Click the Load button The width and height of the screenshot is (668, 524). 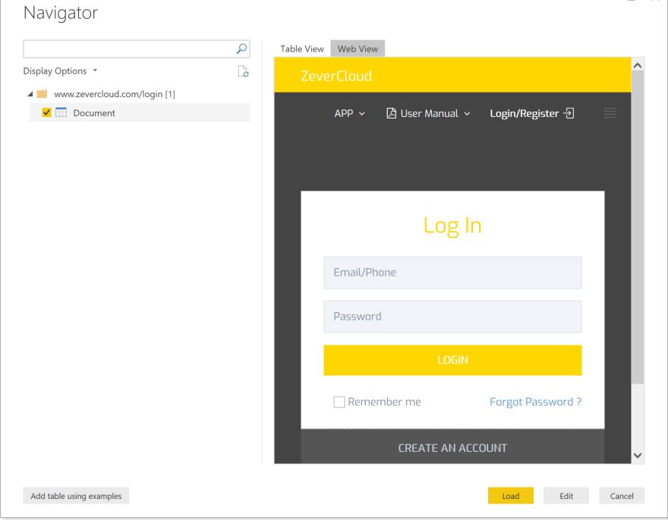(510, 495)
